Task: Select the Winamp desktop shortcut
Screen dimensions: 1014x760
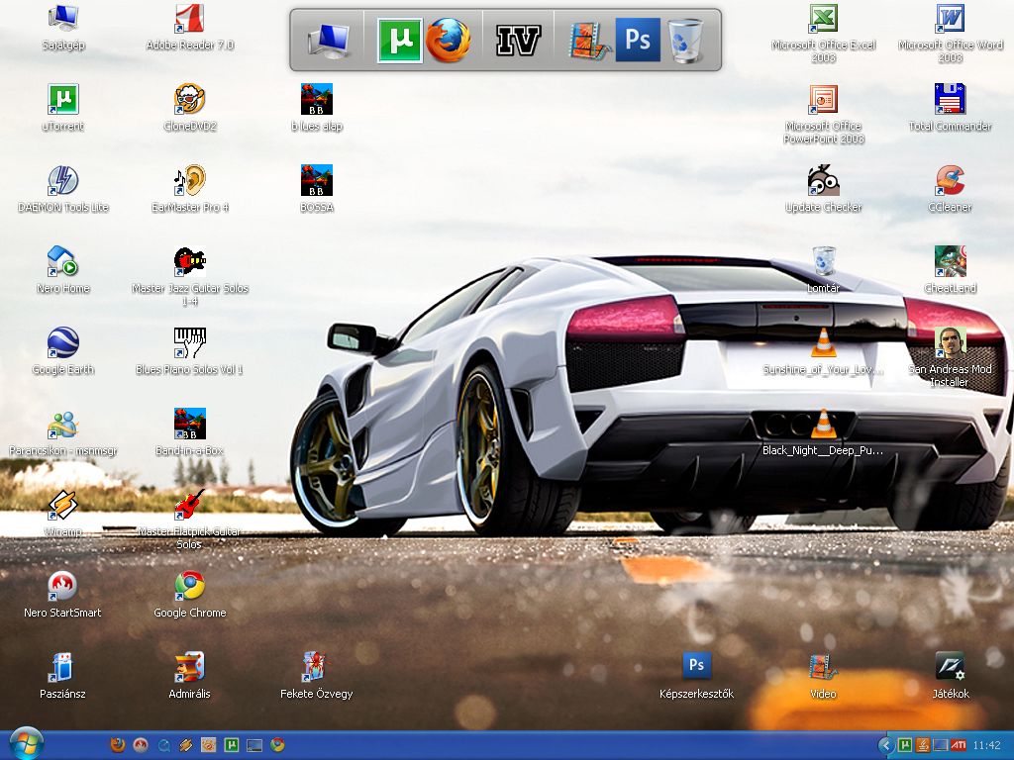Action: point(63,514)
